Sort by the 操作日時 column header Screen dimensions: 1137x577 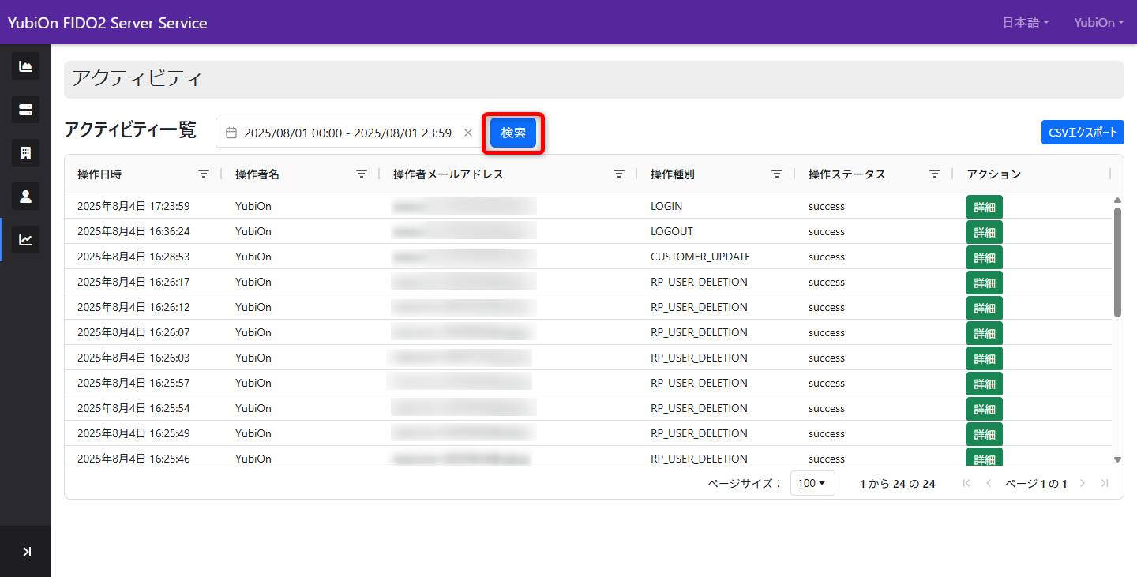99,174
